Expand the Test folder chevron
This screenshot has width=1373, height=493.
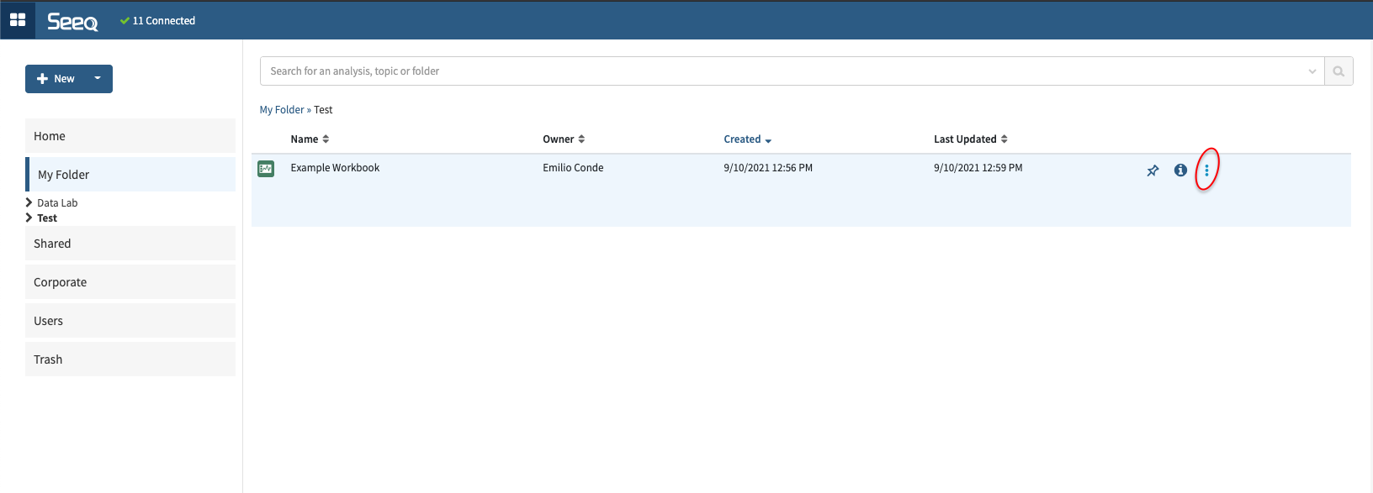point(29,218)
